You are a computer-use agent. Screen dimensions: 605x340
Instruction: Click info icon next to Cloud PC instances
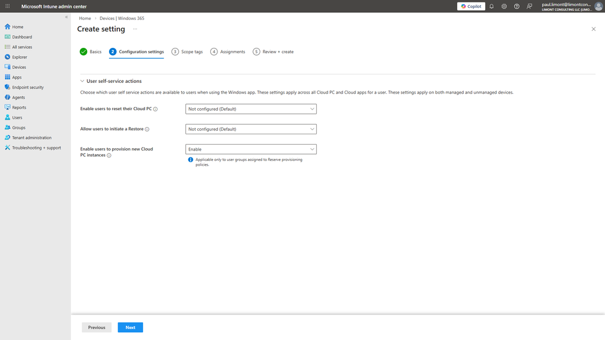[x=109, y=155]
